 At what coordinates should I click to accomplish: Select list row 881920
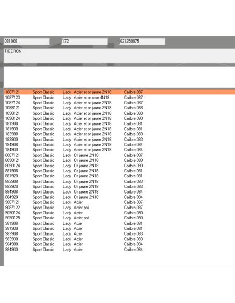pyautogui.click(x=120, y=176)
